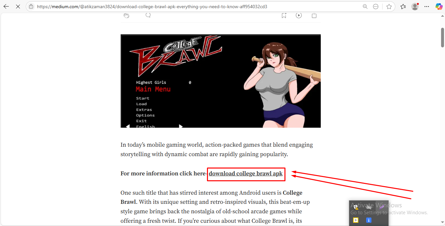
Task: View site information lock icon in address bar
Action: coord(31,7)
